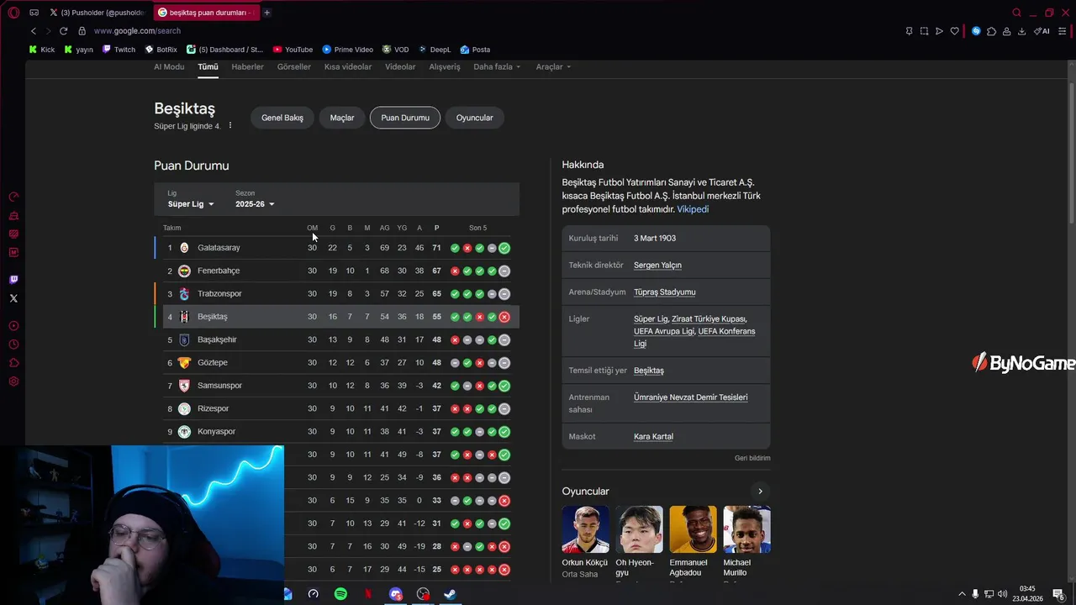1076x605 pixels.
Task: Show hidden system tray icons chevron
Action: (x=962, y=594)
